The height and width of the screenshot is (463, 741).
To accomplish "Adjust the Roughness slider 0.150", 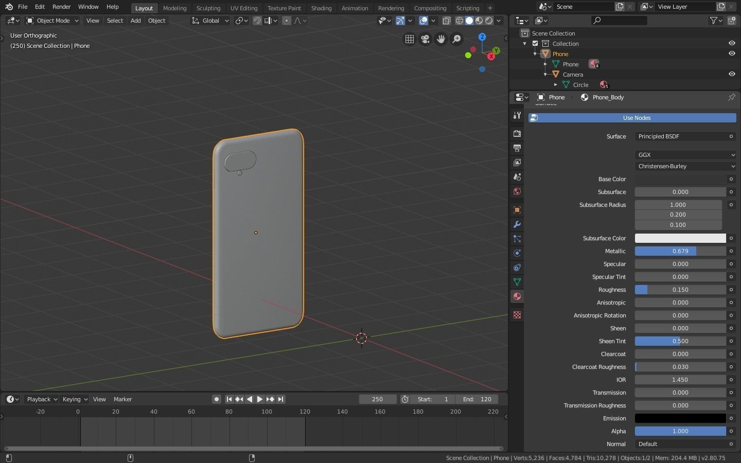I will (680, 290).
